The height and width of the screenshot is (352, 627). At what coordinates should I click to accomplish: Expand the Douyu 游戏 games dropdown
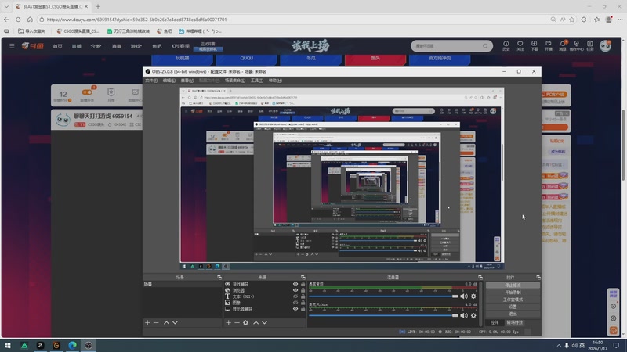136,46
